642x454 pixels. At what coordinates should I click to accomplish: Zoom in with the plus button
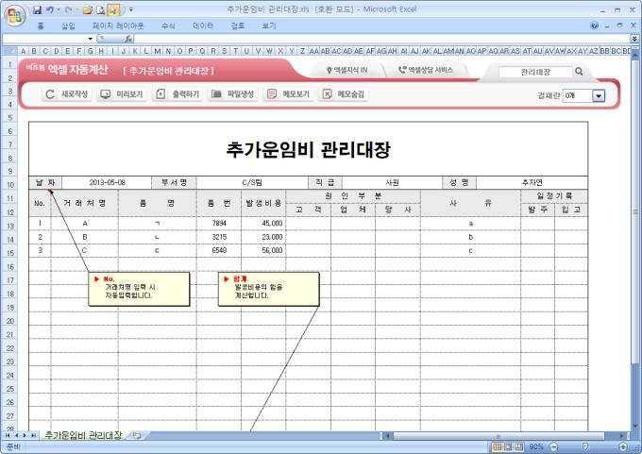coord(623,446)
